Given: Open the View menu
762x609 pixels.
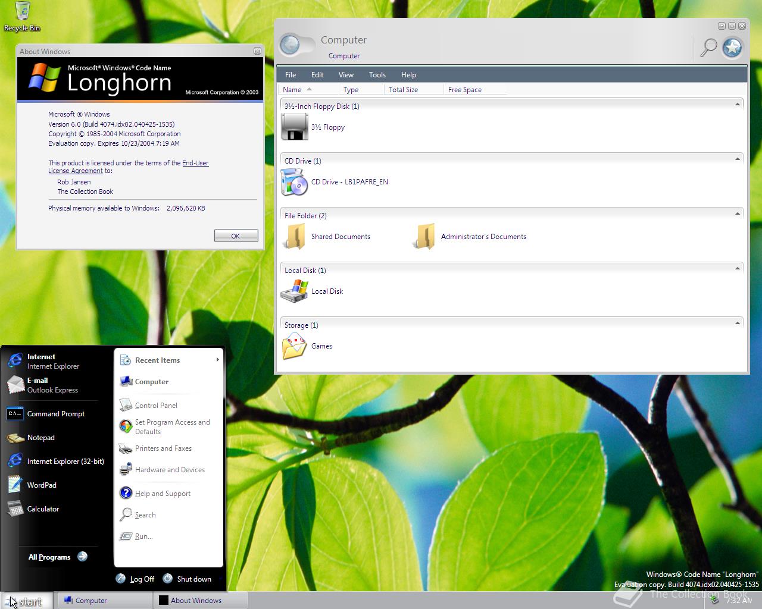Looking at the screenshot, I should (x=346, y=74).
